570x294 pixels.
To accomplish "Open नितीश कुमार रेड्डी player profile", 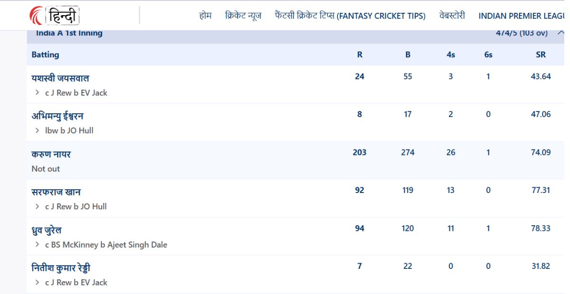I will pos(61,268).
